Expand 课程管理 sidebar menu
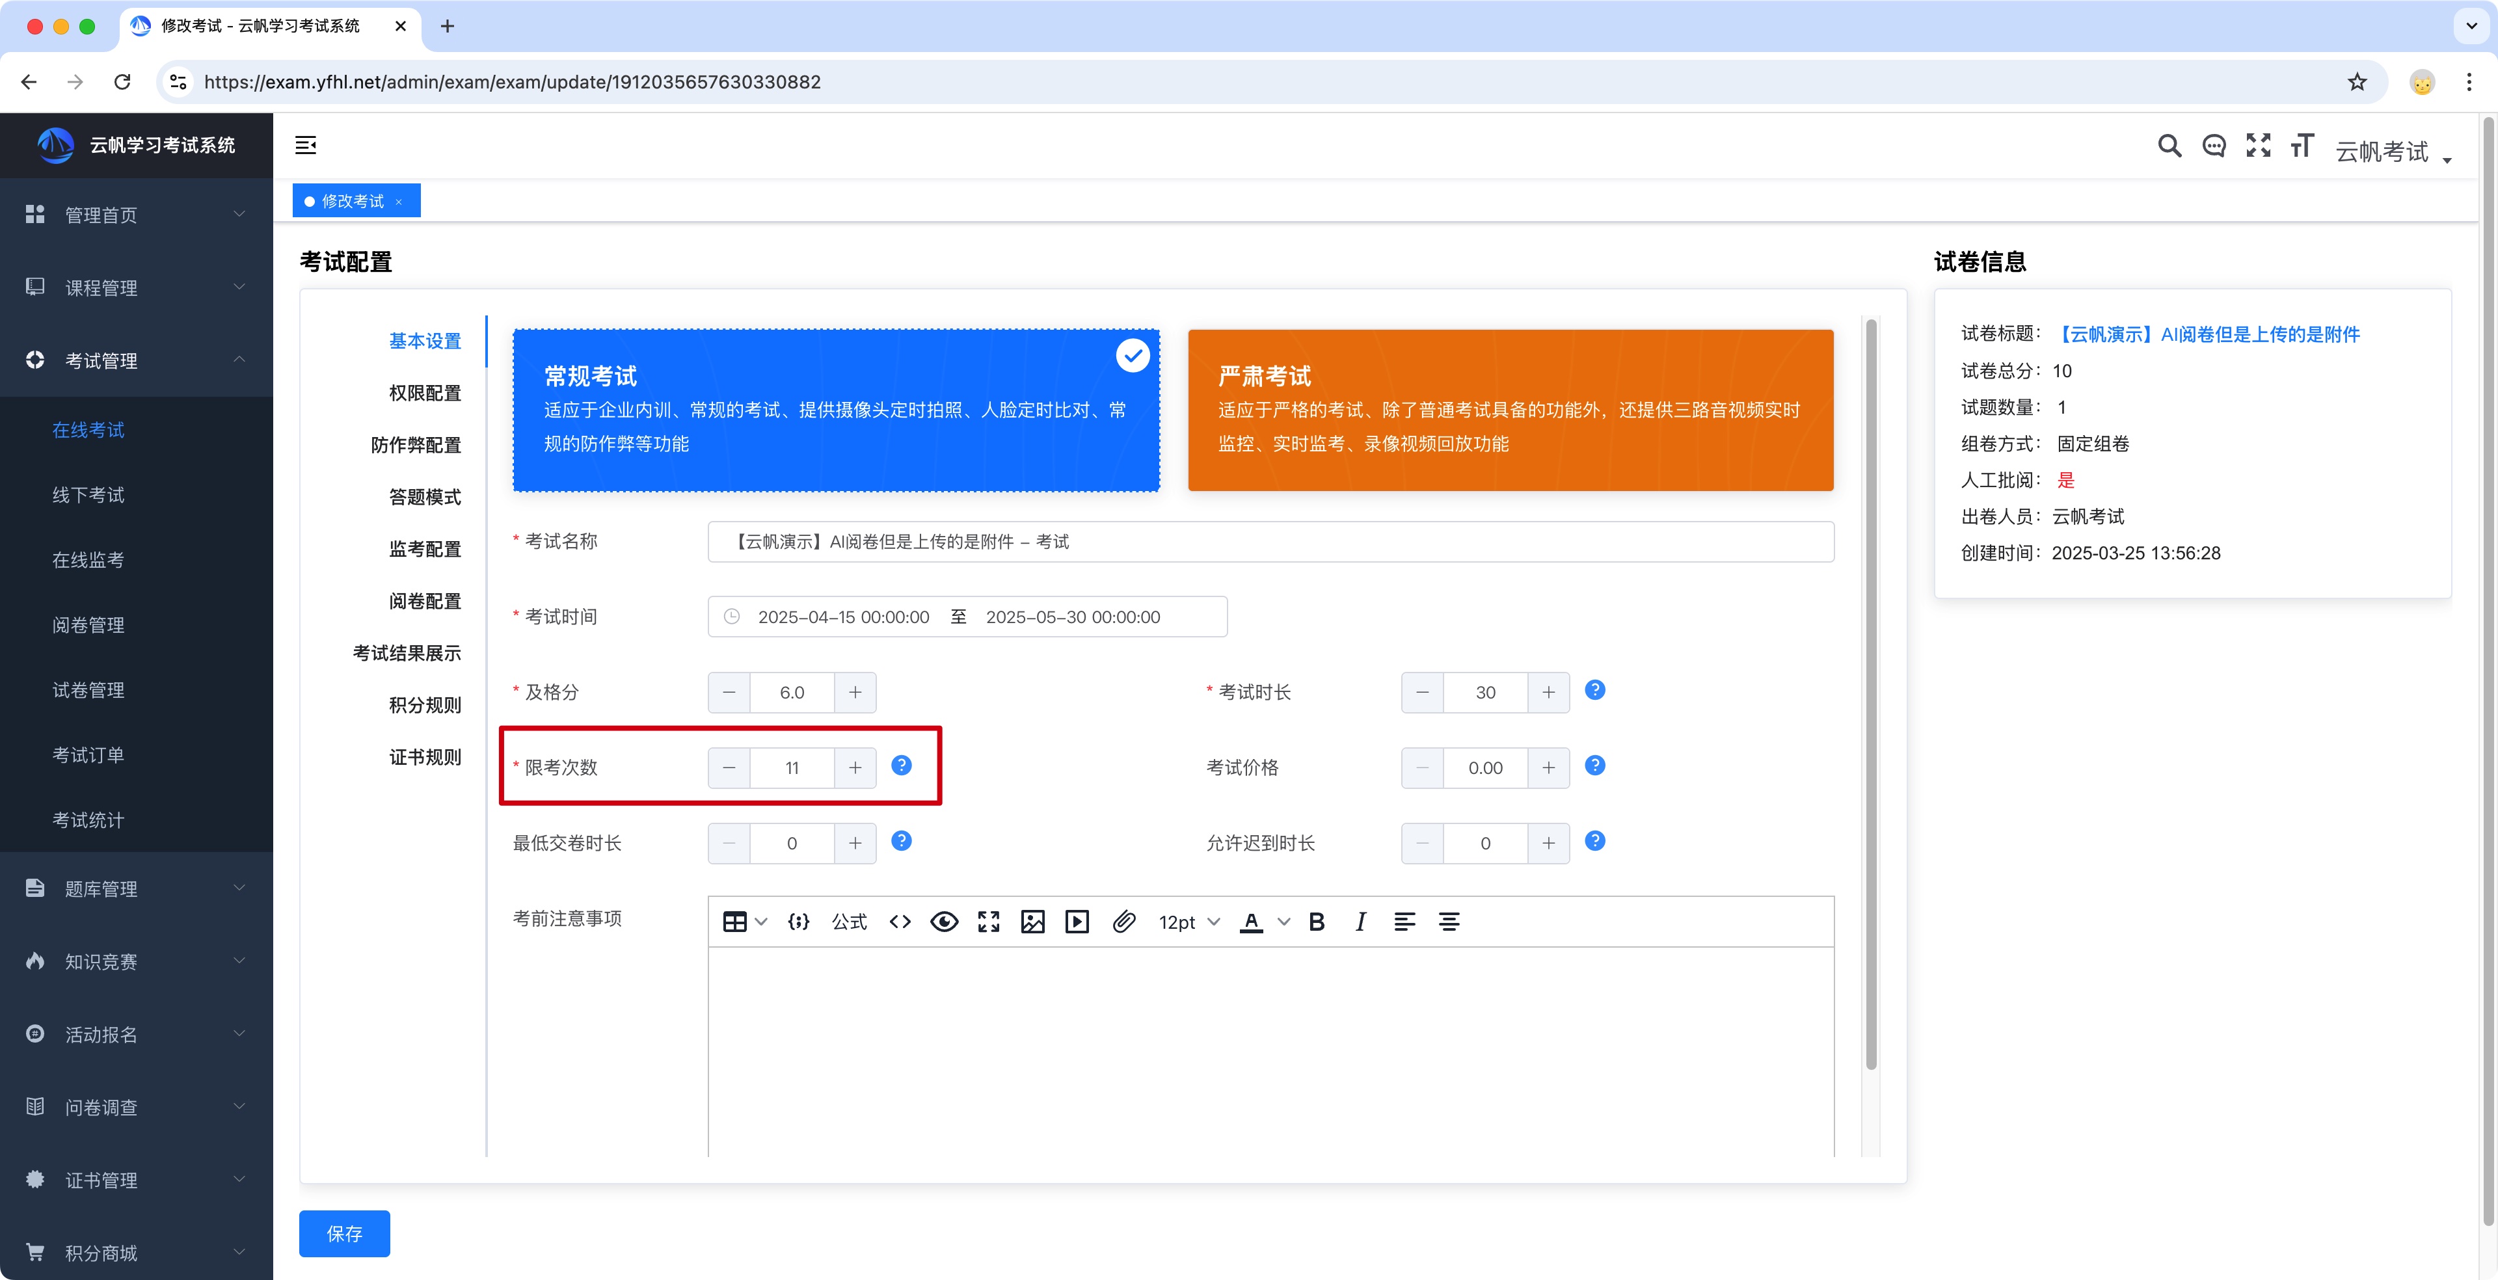 point(136,287)
